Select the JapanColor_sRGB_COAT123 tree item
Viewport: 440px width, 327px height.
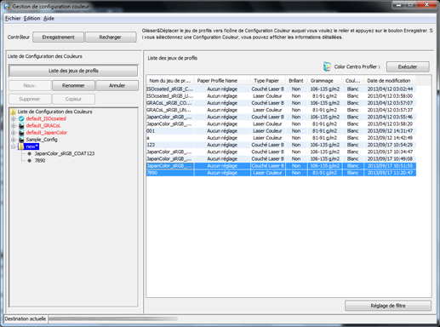(65, 153)
